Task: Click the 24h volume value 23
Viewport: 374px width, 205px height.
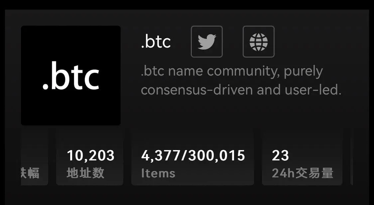Action: pyautogui.click(x=280, y=155)
